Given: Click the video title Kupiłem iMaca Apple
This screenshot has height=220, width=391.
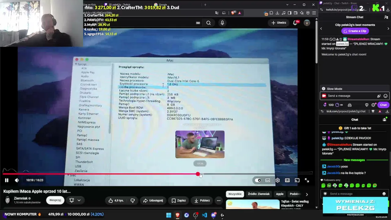Looking at the screenshot, I should pyautogui.click(x=37, y=191).
